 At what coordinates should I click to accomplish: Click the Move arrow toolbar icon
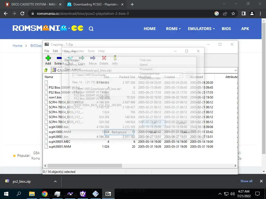93,60
